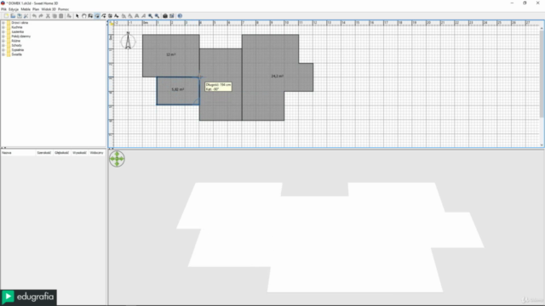The image size is (545, 306).
Task: Expand the Łazienka category
Action: click(3, 32)
